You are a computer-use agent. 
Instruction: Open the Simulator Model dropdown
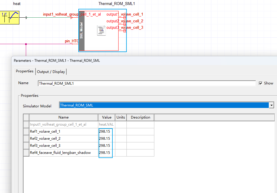pos(271,105)
